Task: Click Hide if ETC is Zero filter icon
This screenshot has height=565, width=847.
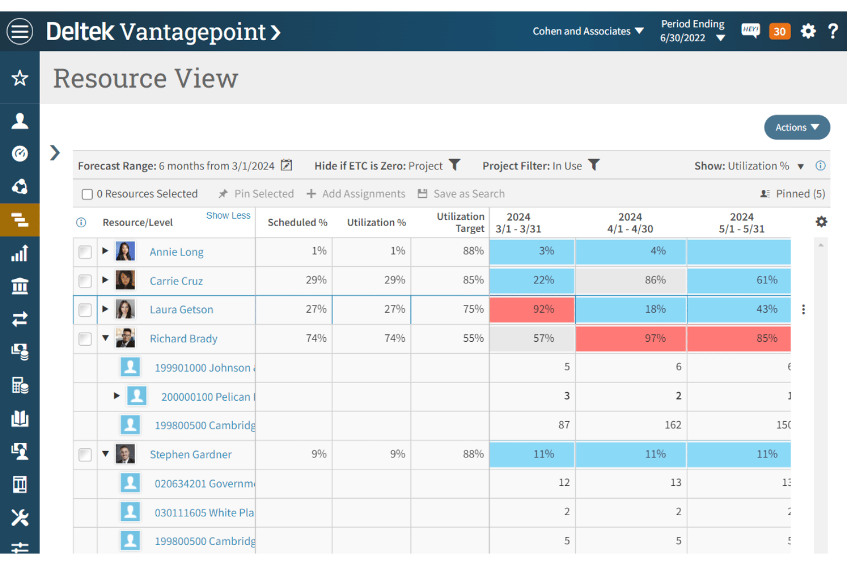Action: pyautogui.click(x=454, y=165)
